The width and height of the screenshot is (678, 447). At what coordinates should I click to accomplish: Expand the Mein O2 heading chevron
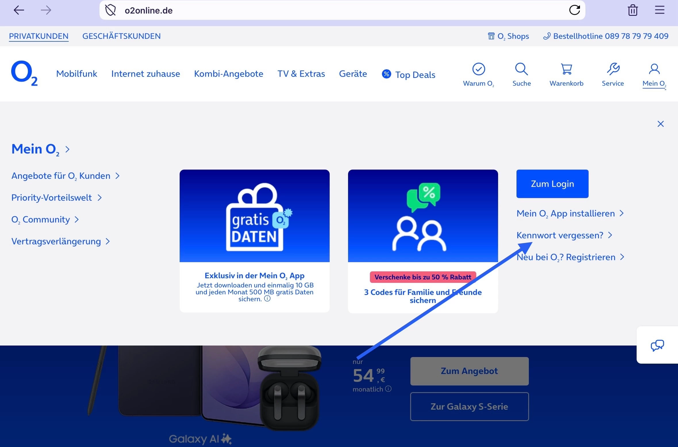click(x=68, y=149)
